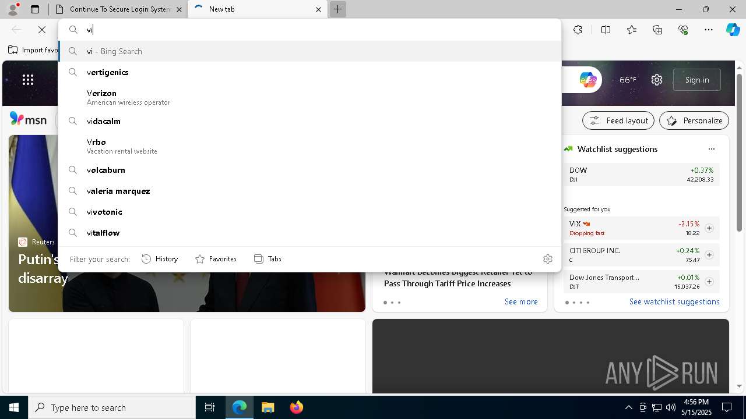
Task: Close the New tab
Action: click(318, 9)
